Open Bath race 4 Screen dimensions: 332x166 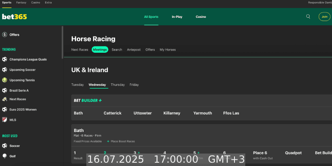point(165,153)
